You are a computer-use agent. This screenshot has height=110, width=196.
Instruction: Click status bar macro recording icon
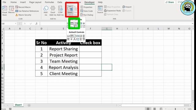10,109
